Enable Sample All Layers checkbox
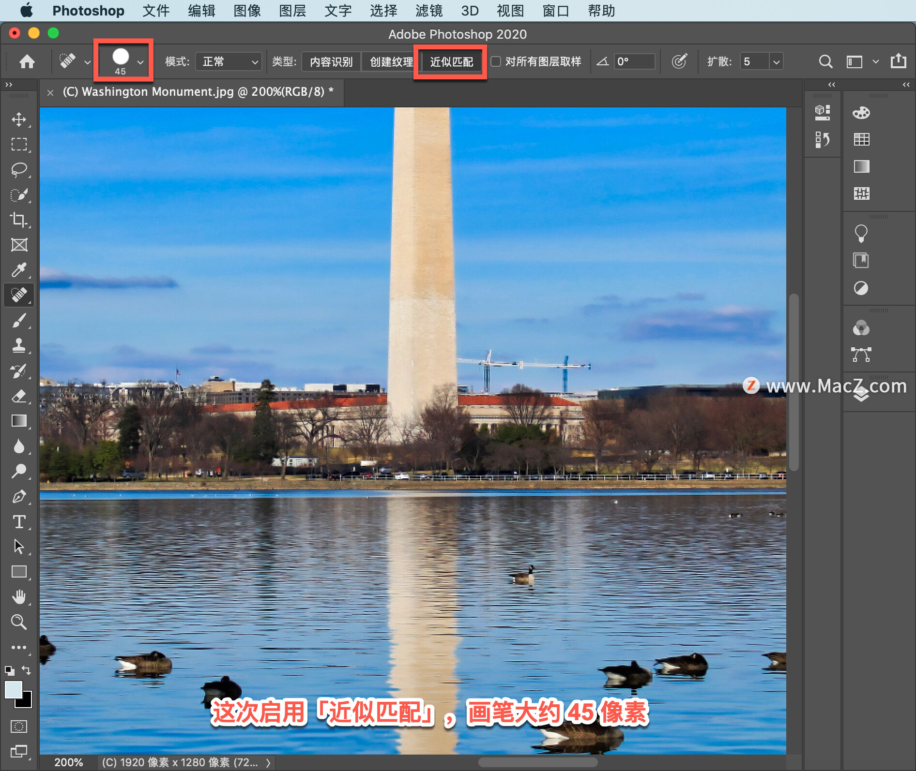Screen dimensions: 916x771 point(496,61)
